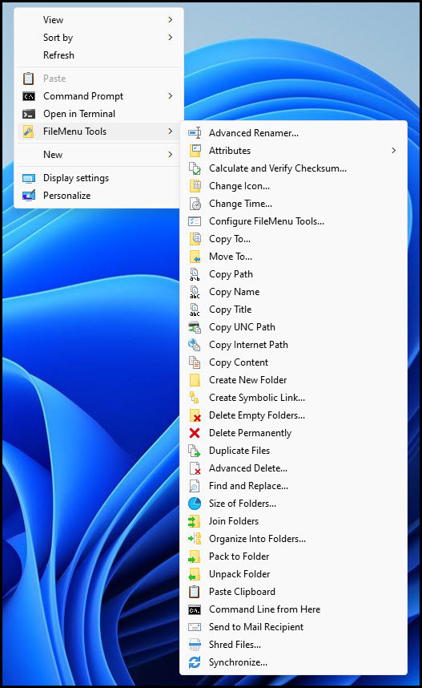Click the Size of Folders pie icon

(x=195, y=504)
